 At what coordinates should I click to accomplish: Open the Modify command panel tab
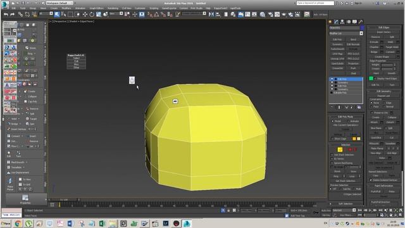pyautogui.click(x=336, y=22)
